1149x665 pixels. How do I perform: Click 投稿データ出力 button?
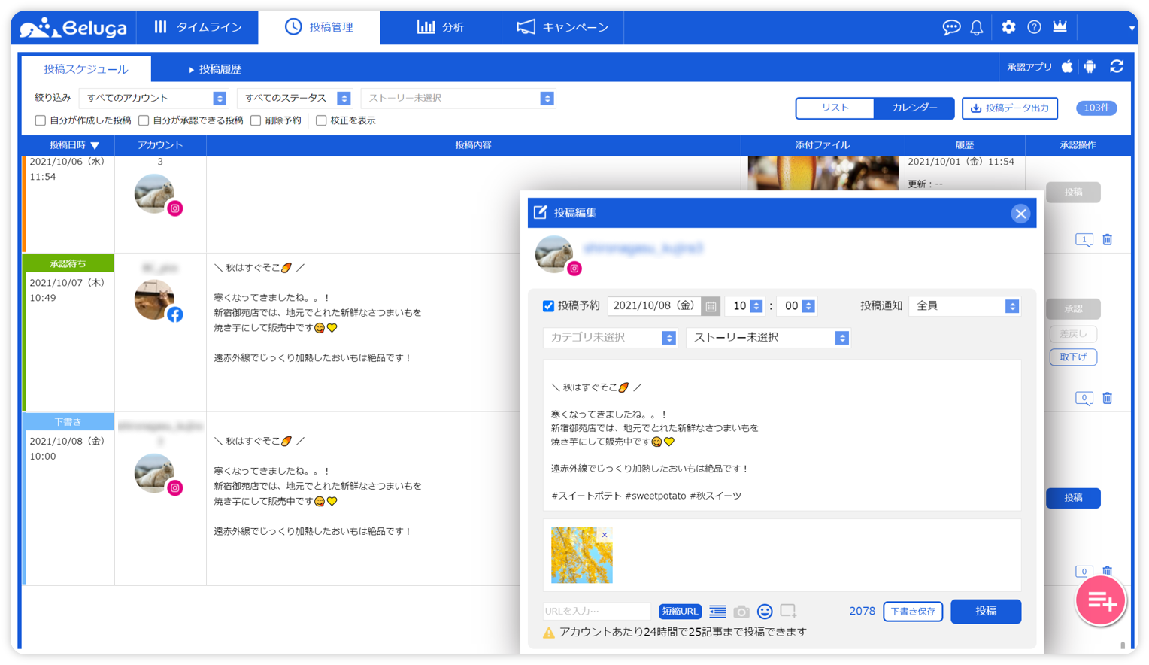click(1010, 108)
